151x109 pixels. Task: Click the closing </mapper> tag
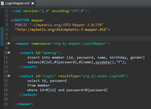pyautogui.click(x=24, y=104)
